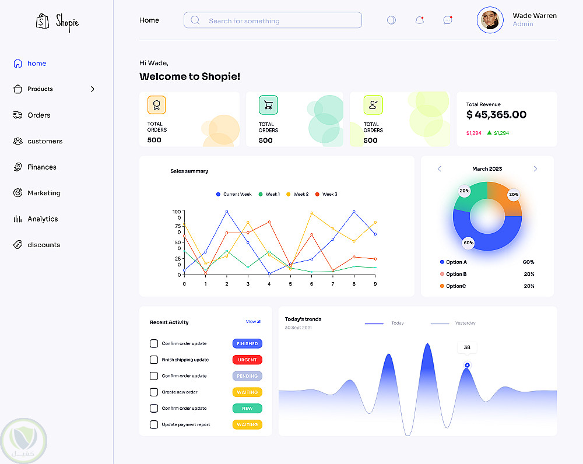Click the trends chart data point marker 38
Viewport: 583px width, 464px height.
[467, 365]
